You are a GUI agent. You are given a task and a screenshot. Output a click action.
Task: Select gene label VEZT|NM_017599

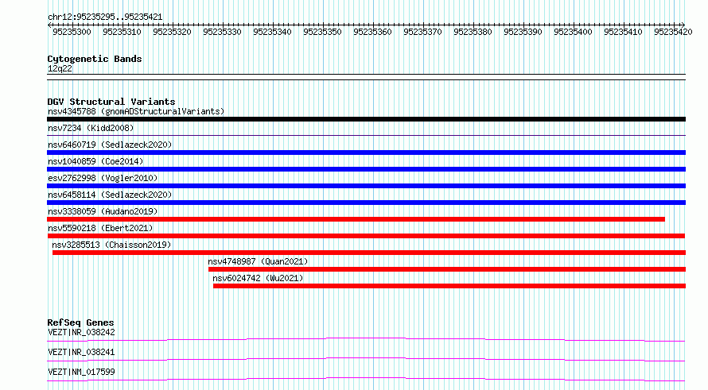click(81, 372)
